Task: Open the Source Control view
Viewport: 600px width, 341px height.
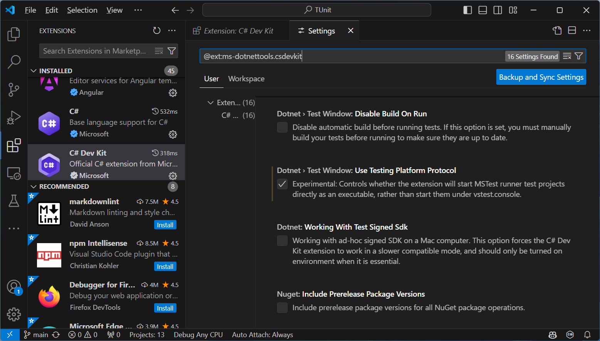Action: coord(14,89)
